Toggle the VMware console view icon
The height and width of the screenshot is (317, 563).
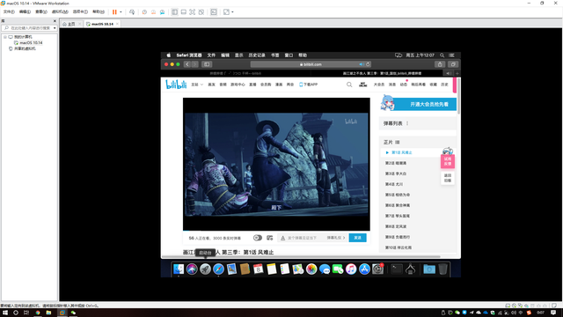pos(214,11)
